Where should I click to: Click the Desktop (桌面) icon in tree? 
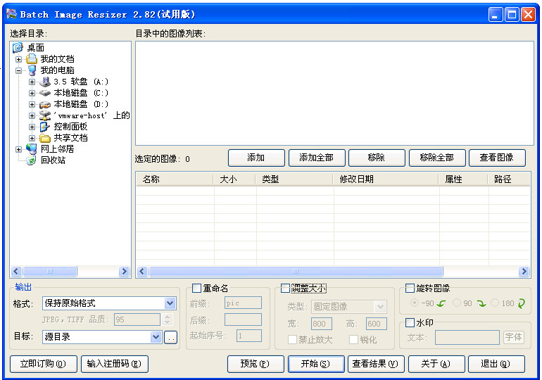pyautogui.click(x=18, y=47)
